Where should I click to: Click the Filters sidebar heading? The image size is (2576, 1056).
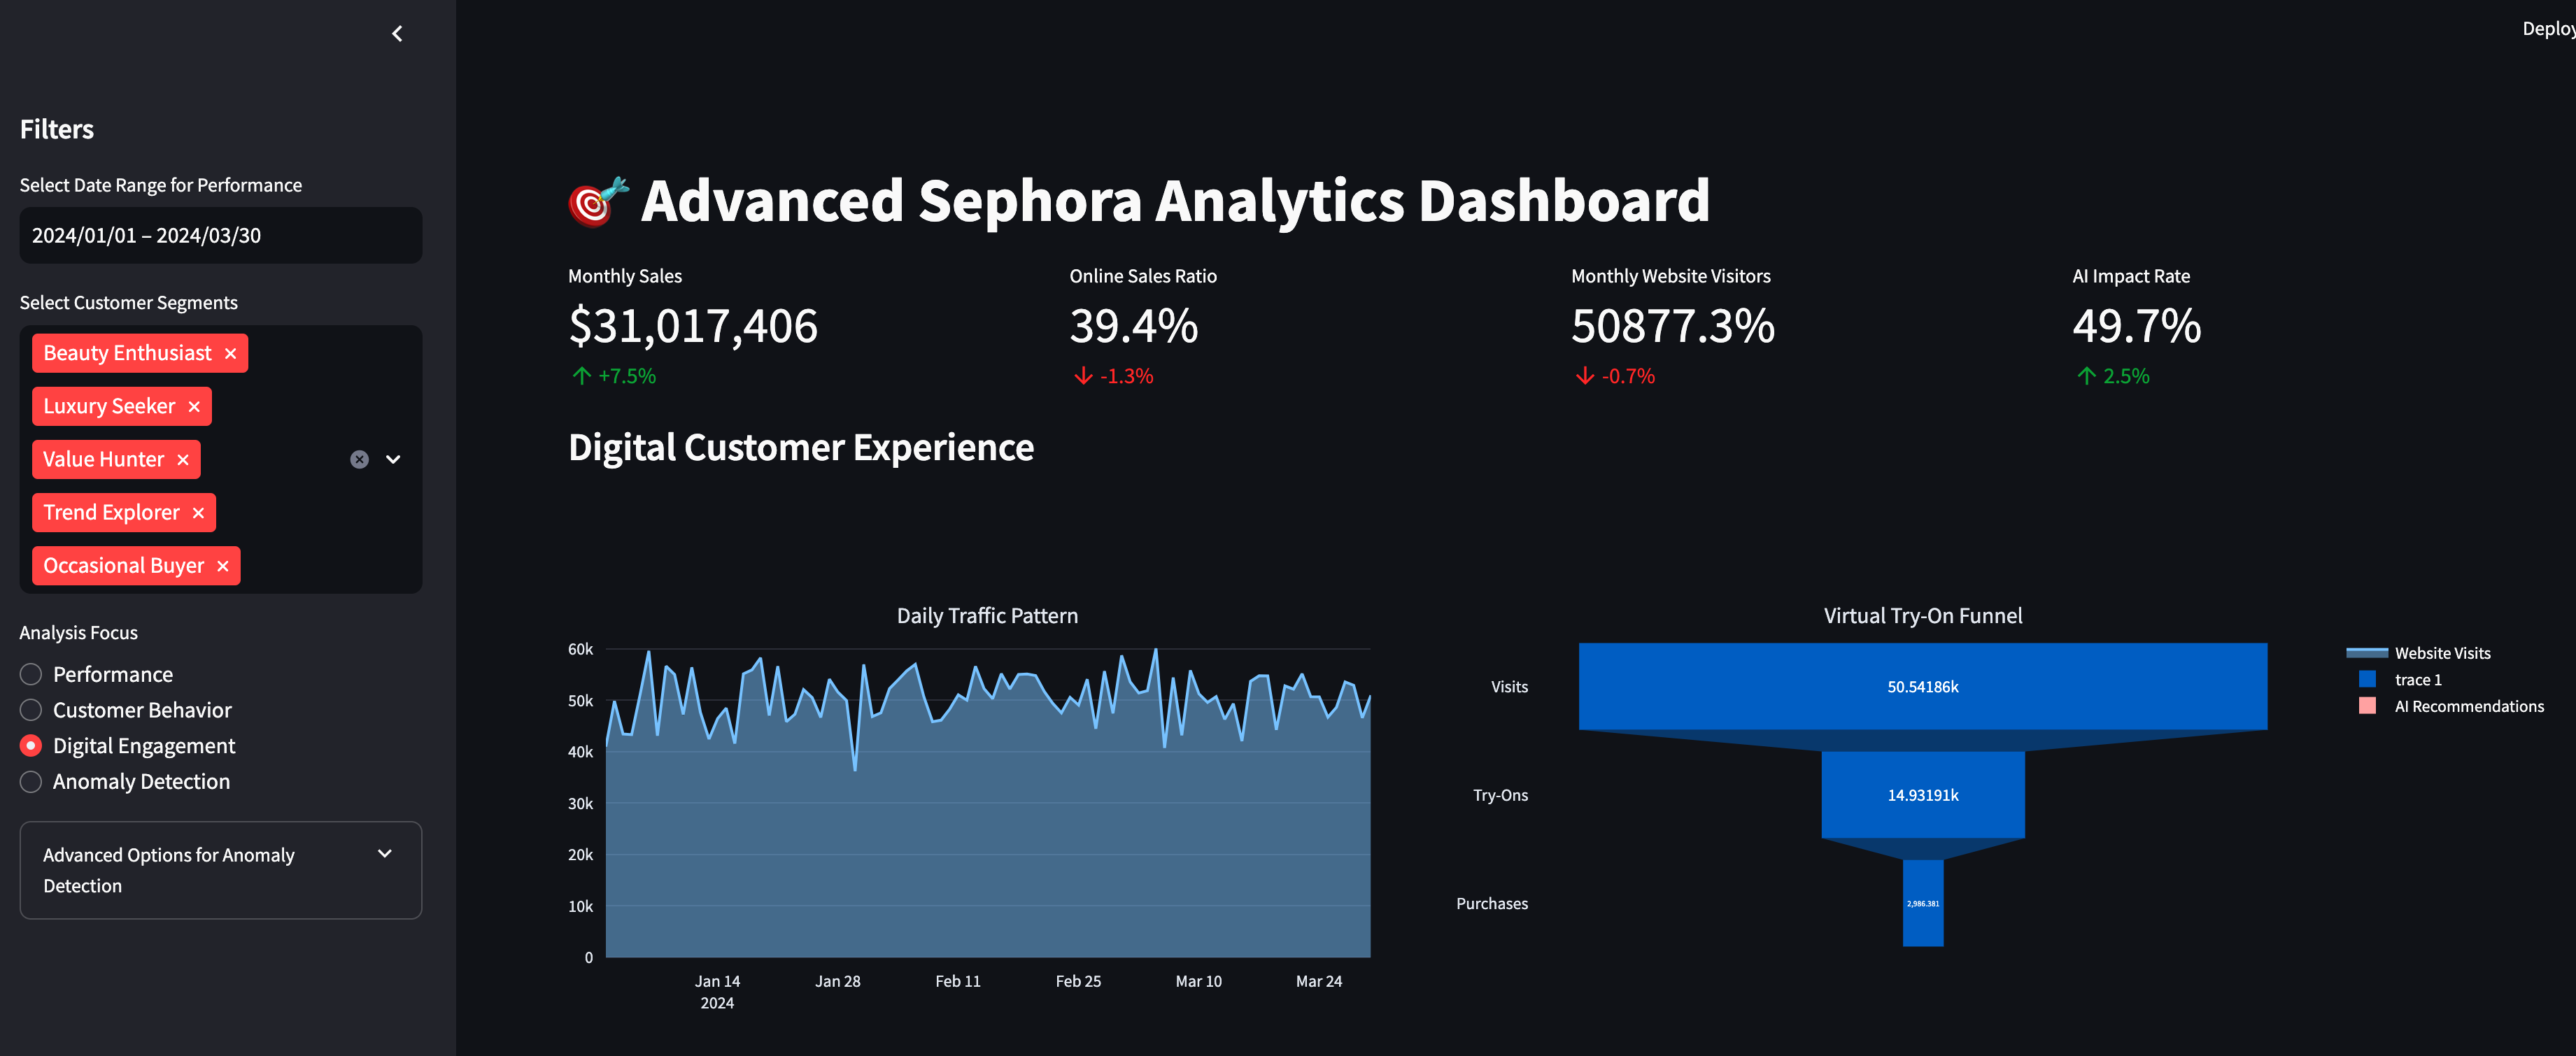(x=57, y=130)
